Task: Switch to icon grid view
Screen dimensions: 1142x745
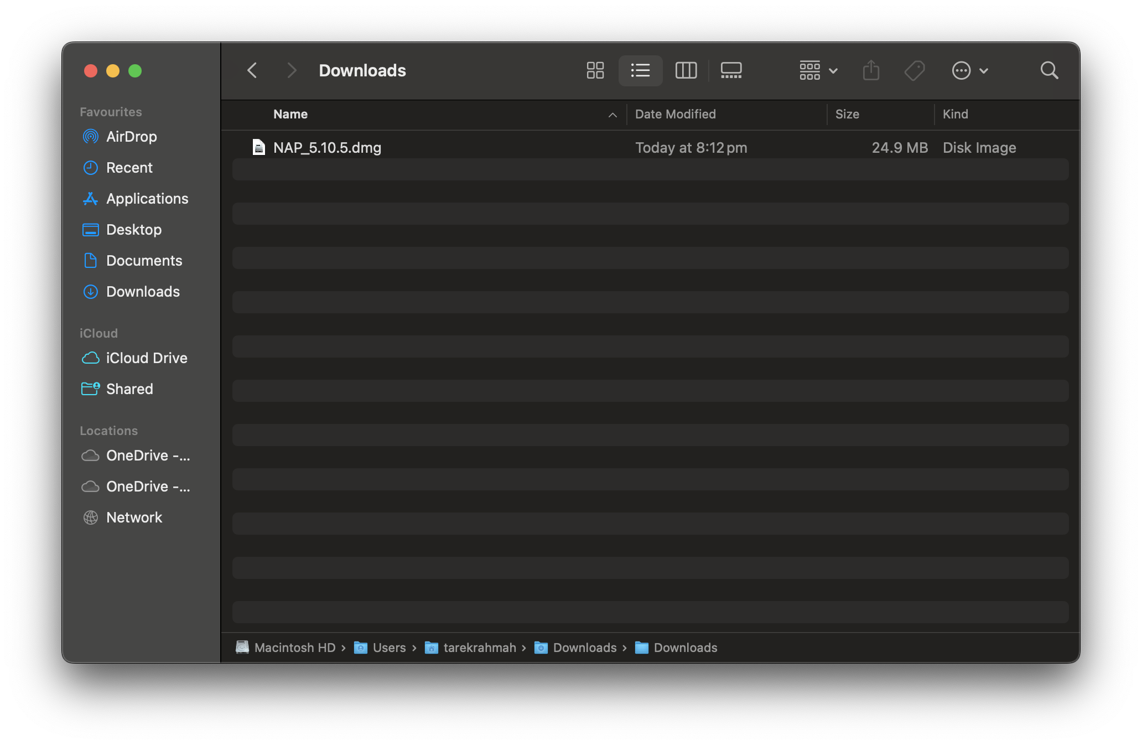Action: (x=595, y=70)
